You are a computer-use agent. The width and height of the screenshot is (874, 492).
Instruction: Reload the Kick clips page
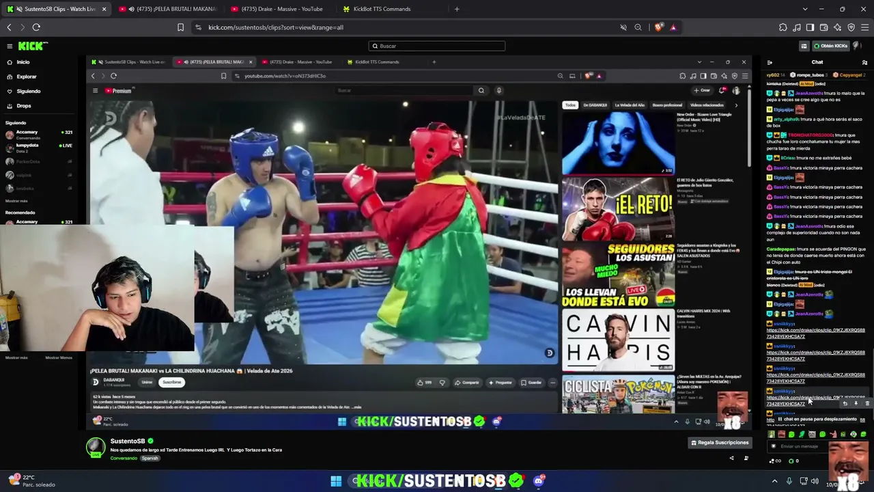tap(36, 27)
